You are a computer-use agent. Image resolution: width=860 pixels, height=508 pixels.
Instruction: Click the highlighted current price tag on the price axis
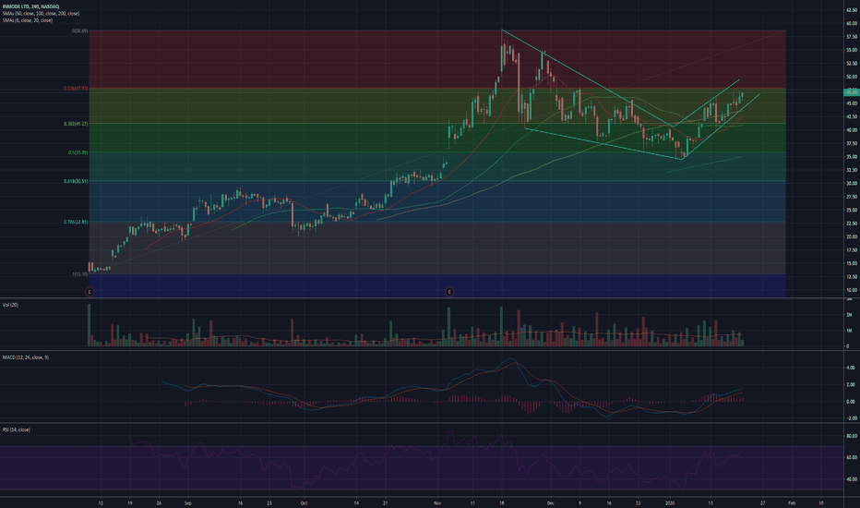click(x=851, y=92)
